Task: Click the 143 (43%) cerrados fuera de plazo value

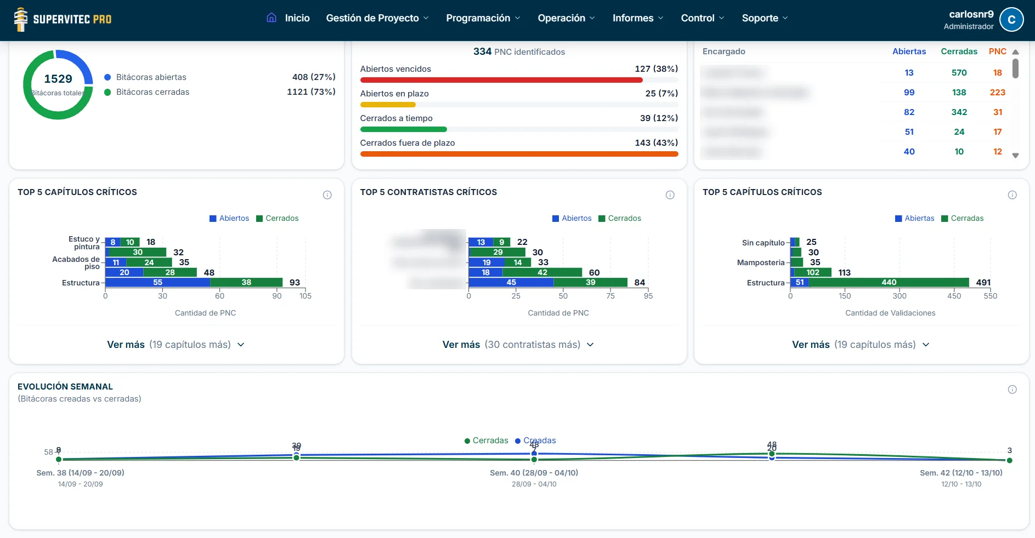Action: coord(656,143)
